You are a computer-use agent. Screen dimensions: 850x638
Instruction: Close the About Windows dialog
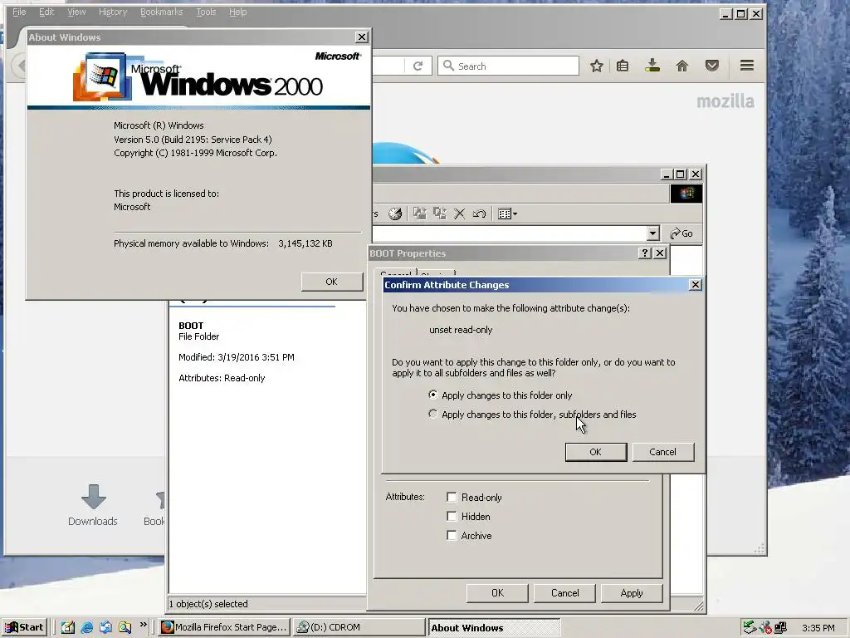point(362,37)
